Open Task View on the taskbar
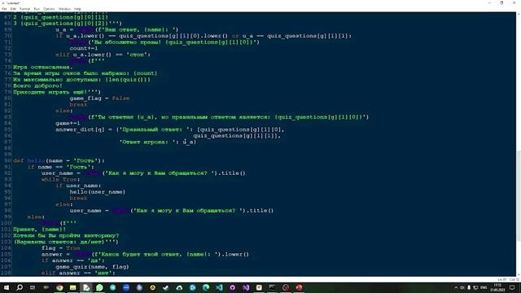The image size is (521, 293). point(33,287)
